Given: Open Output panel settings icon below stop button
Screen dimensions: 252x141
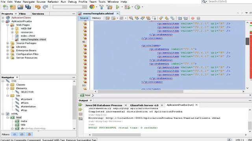Looking at the screenshot, I should coord(81,118).
